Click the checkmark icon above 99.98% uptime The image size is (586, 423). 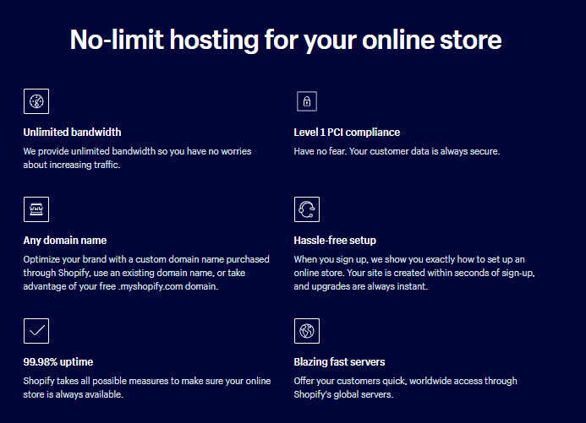coord(36,331)
